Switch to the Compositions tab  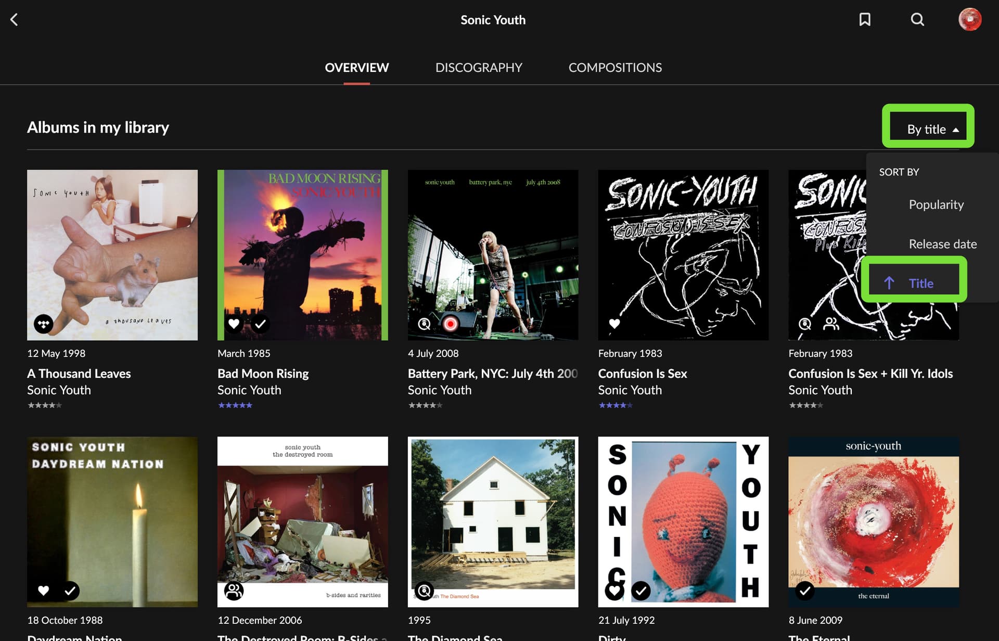[615, 68]
